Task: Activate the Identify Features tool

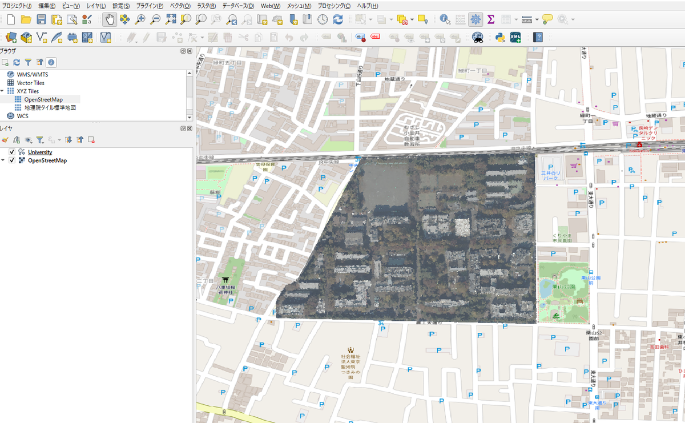Action: pyautogui.click(x=445, y=19)
